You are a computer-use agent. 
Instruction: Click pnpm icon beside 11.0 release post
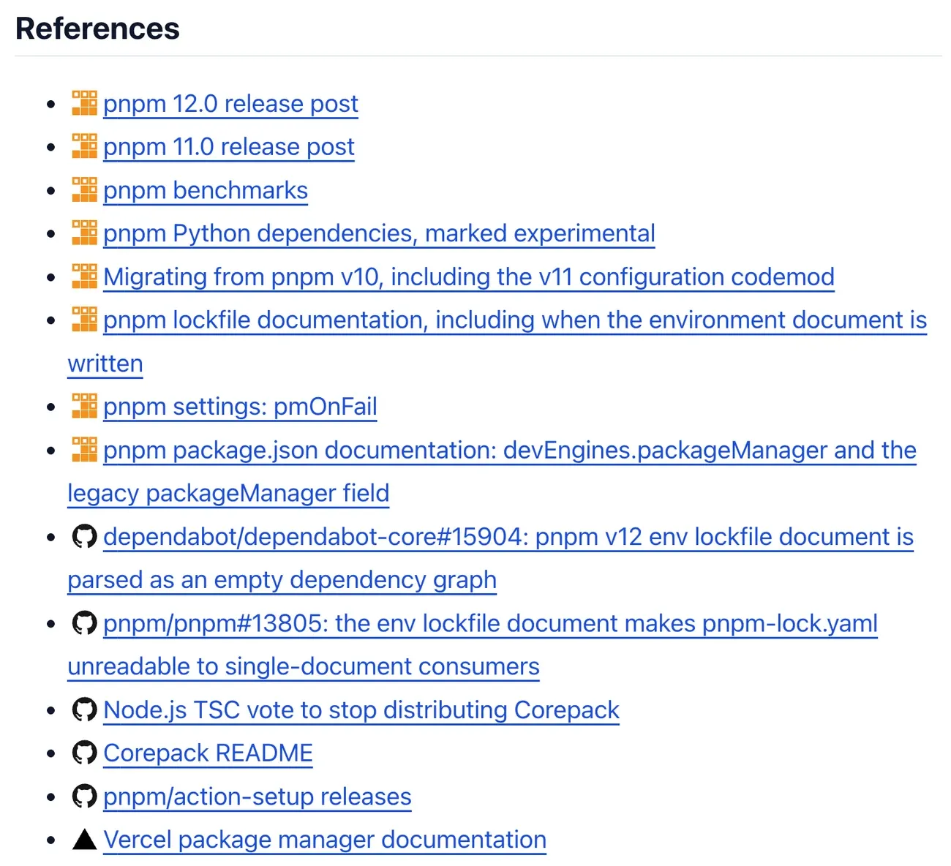point(84,146)
